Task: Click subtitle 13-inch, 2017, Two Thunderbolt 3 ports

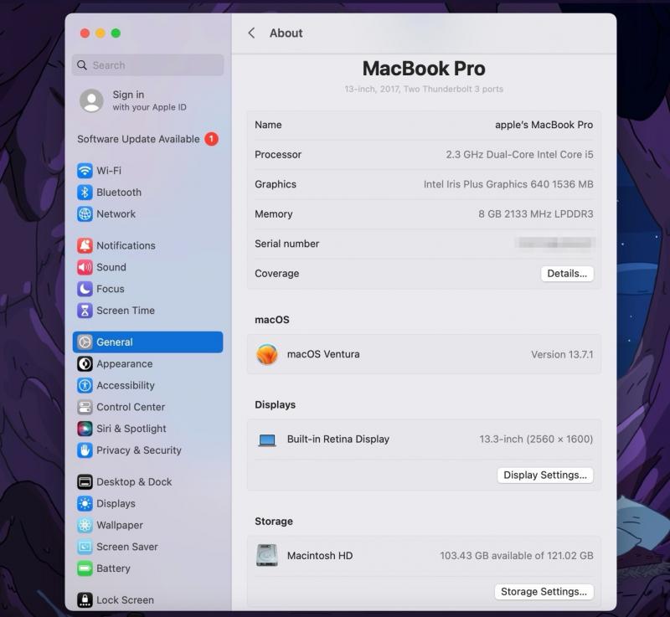Action: (424, 90)
